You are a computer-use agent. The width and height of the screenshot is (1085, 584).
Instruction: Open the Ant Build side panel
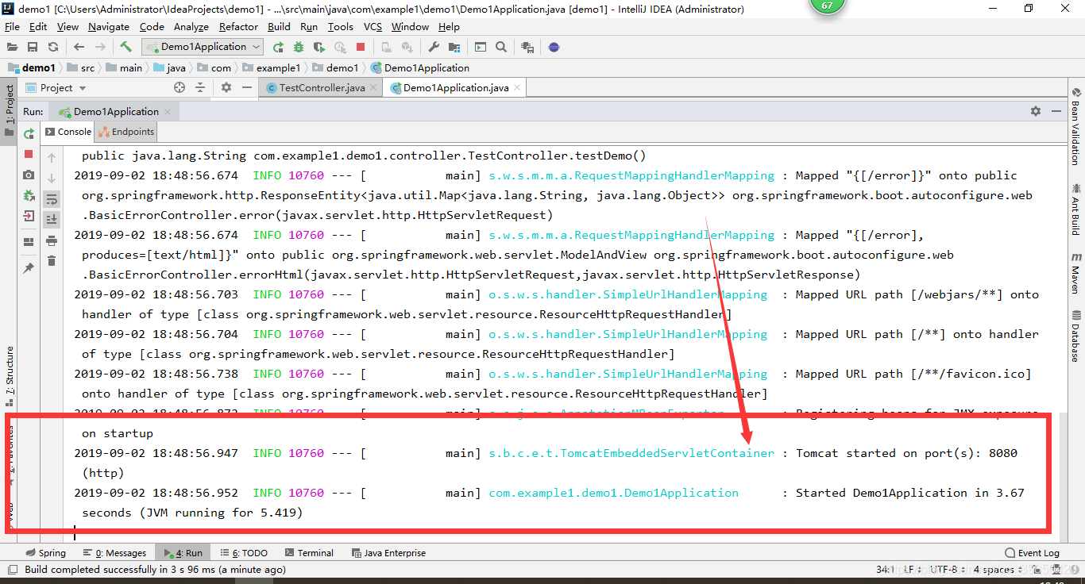pos(1076,209)
